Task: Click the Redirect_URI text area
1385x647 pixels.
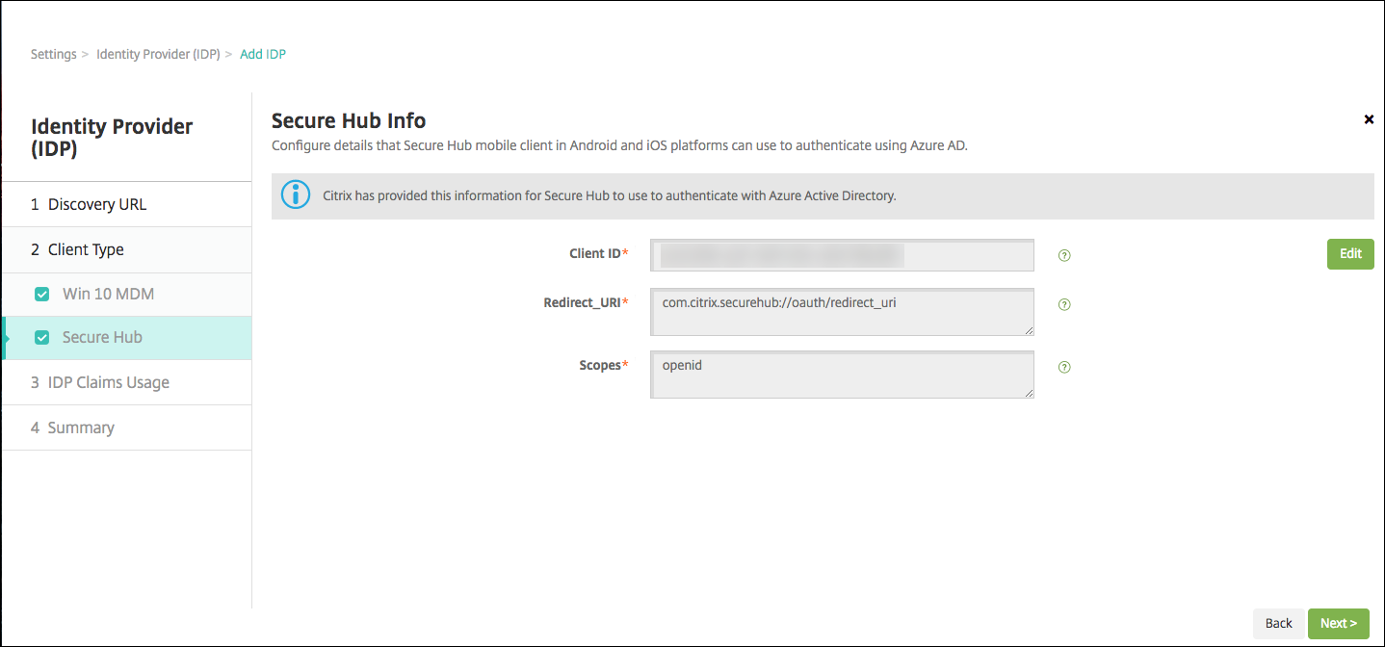Action: pos(842,312)
